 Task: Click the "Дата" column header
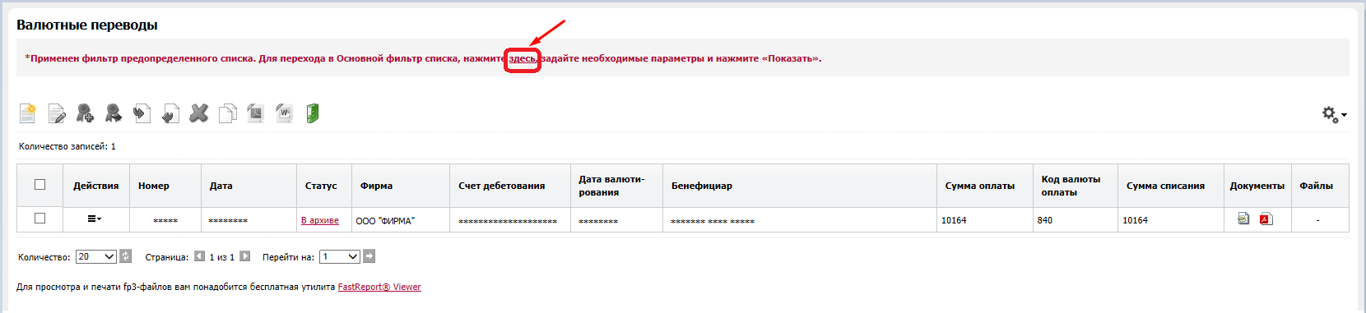(221, 186)
